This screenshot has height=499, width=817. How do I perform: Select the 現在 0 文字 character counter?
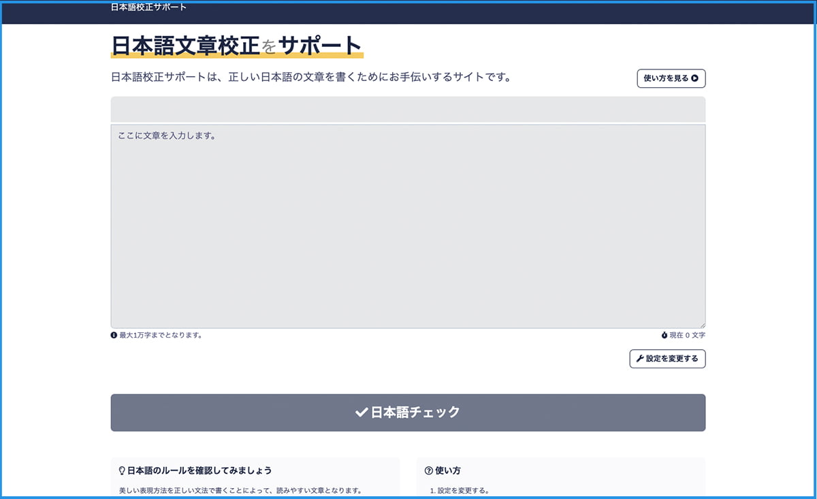click(x=687, y=336)
